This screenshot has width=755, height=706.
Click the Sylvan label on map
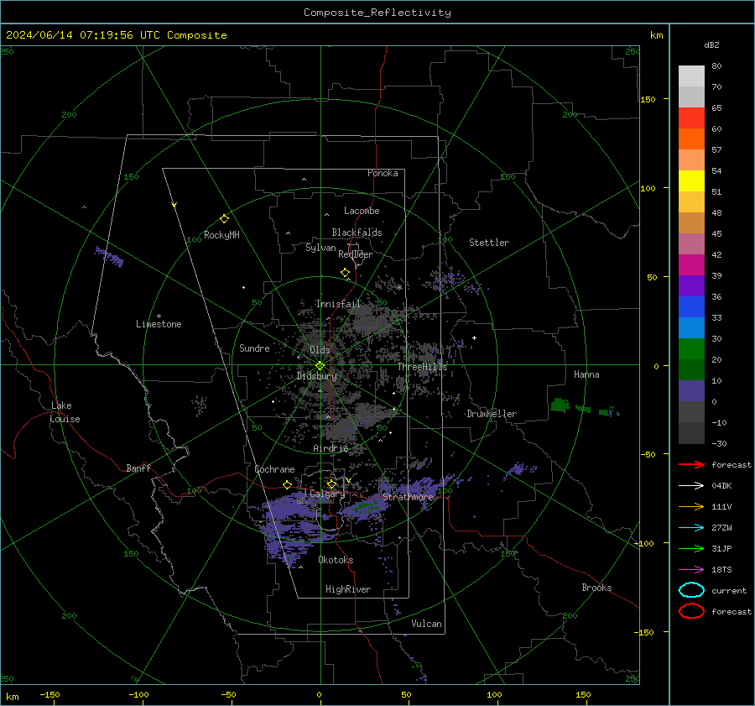[320, 248]
